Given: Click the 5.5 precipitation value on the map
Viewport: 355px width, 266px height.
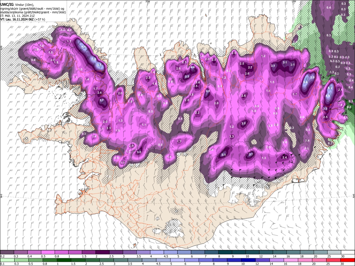Looking at the screenshot, I should pyautogui.click(x=99, y=65).
